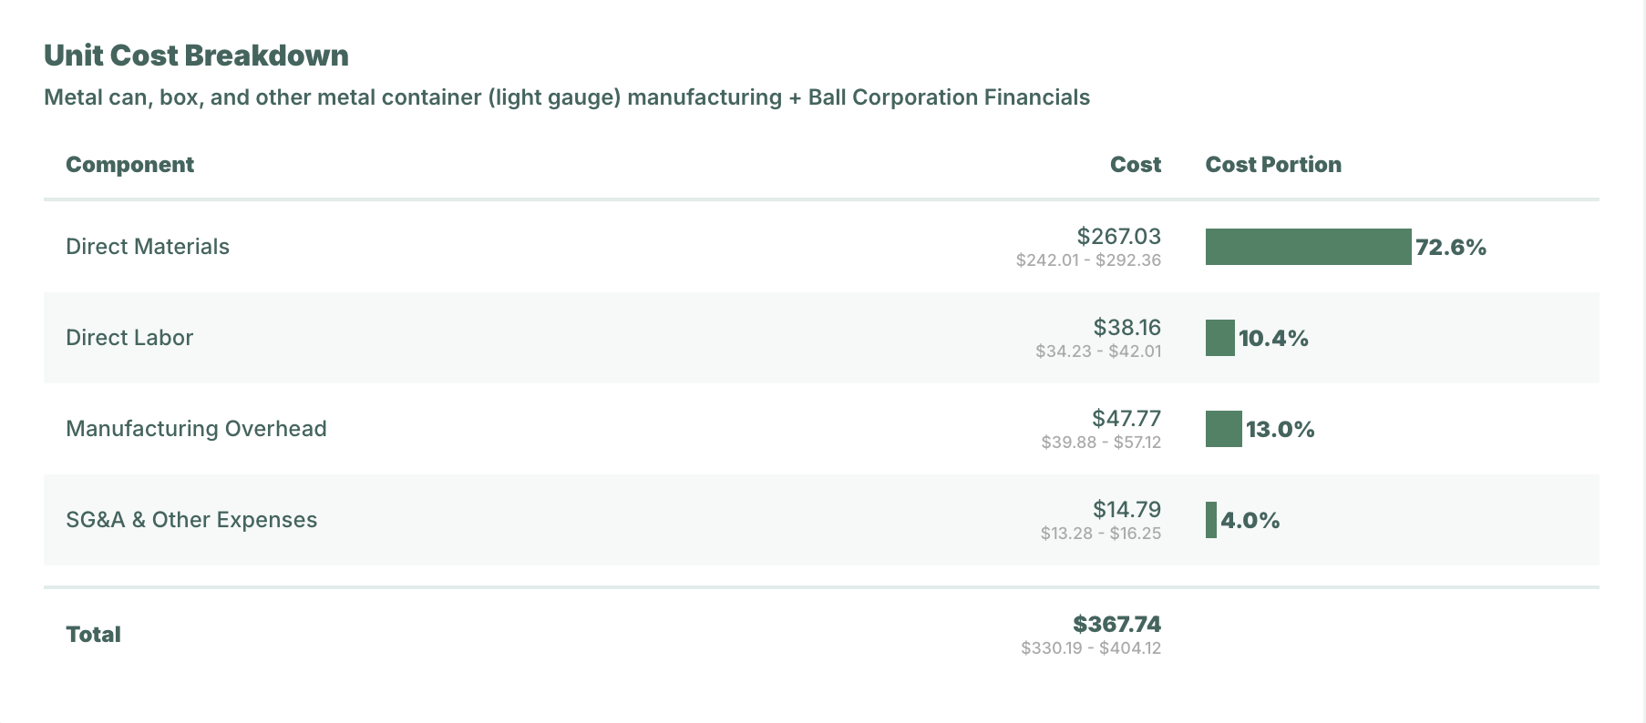Screen dimensions: 1646x723
Task: Click the Unit Cost Breakdown heading
Action: [x=196, y=56]
